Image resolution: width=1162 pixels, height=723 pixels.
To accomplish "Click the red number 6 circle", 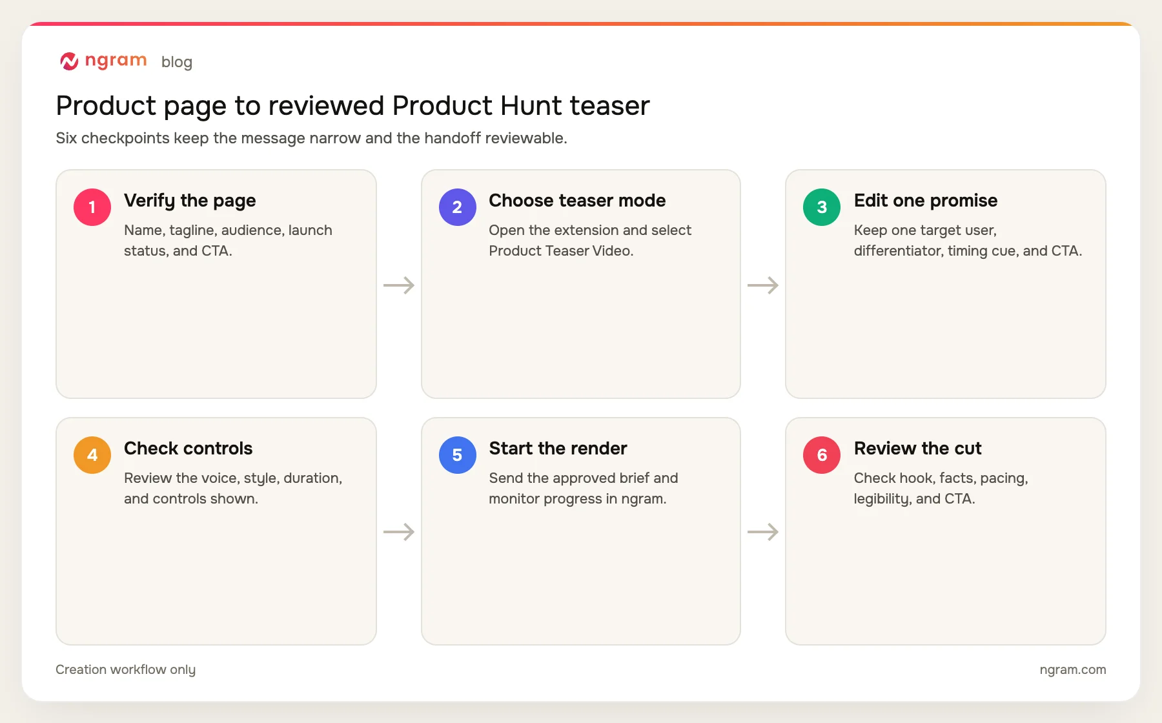I will [x=822, y=455].
